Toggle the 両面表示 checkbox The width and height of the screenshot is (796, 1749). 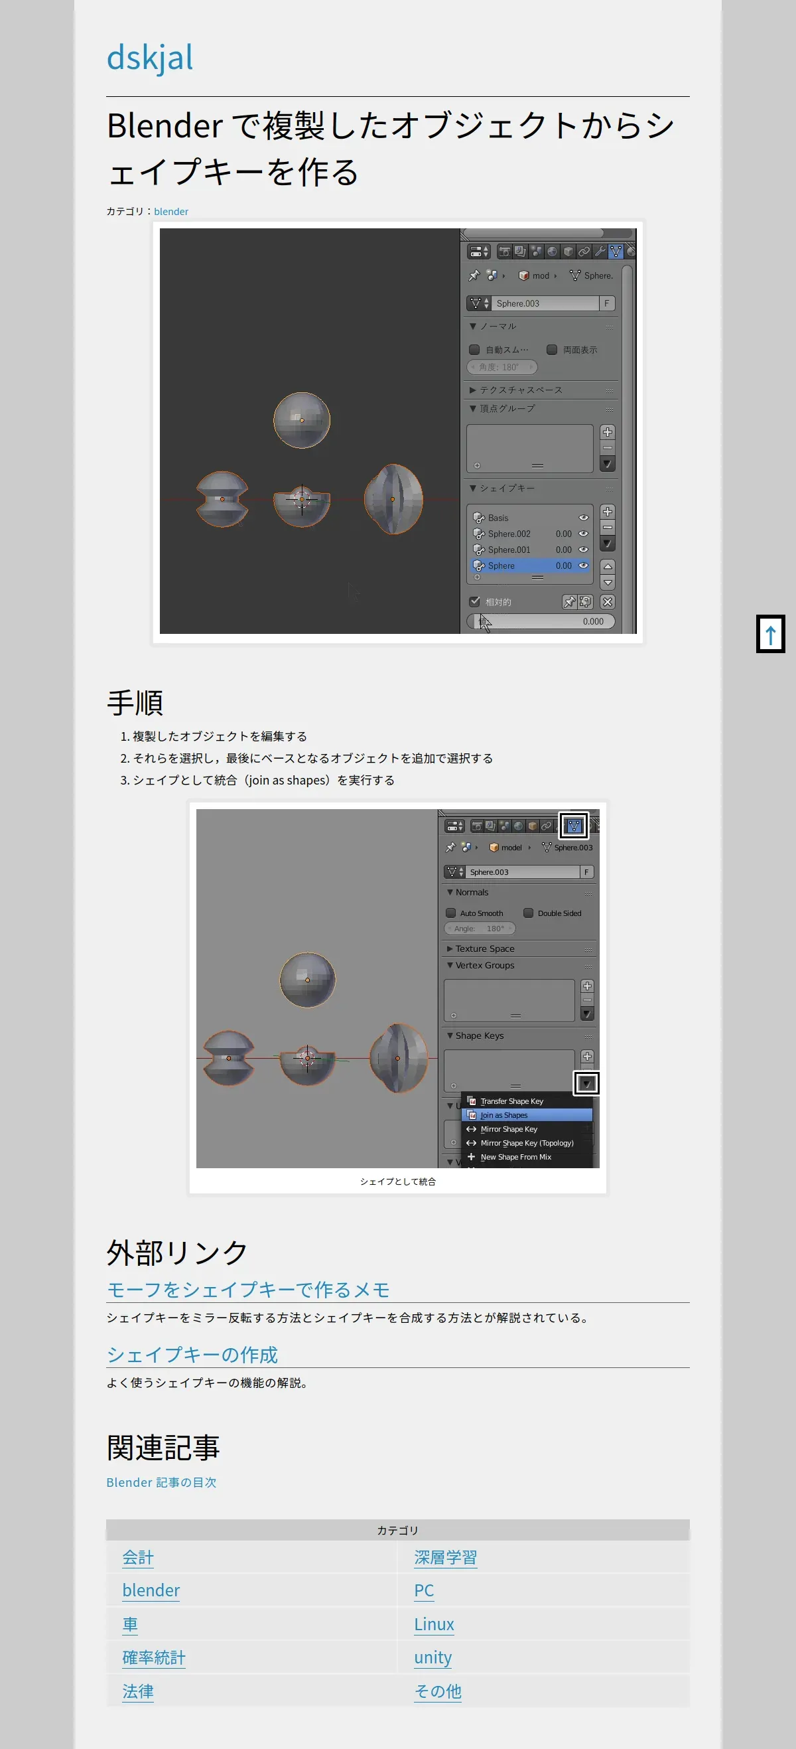tap(552, 350)
